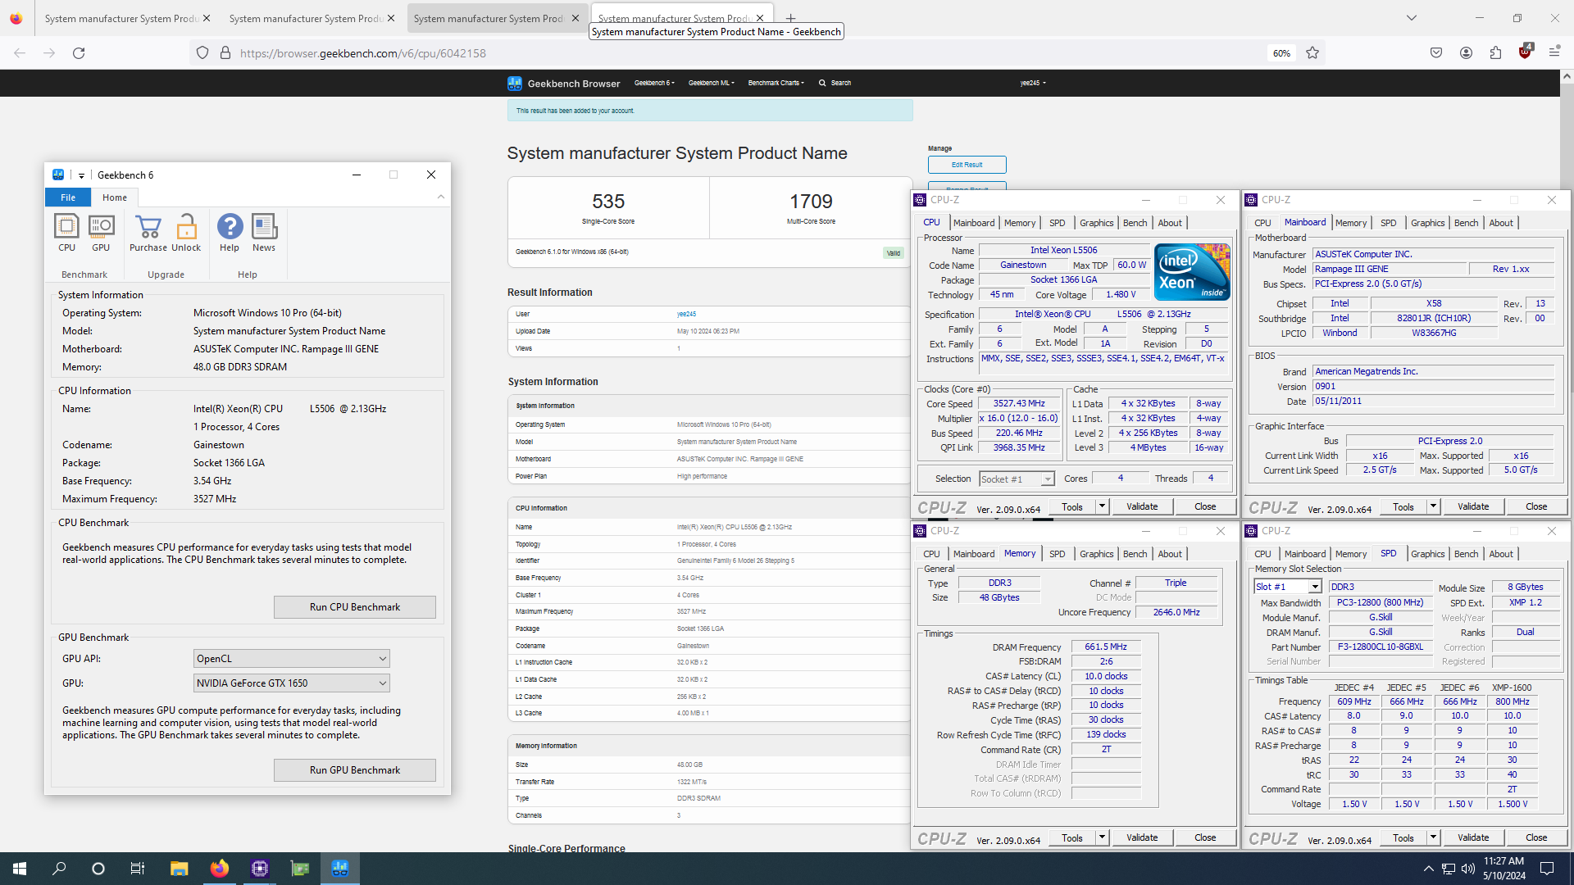The height and width of the screenshot is (885, 1574).
Task: Open the GPU NVIDIA GeForce GTX 1650 dropdown
Action: [291, 683]
